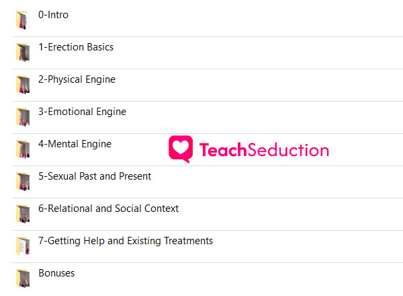
Task: Open the 0-Intro folder icon
Action: tap(23, 20)
